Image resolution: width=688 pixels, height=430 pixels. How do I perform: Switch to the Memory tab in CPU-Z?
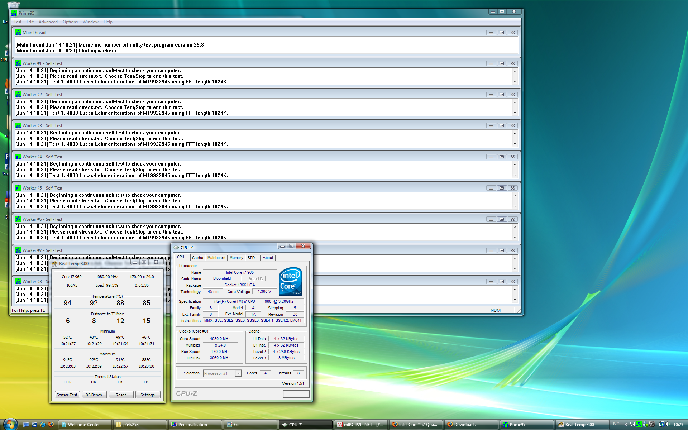point(236,258)
